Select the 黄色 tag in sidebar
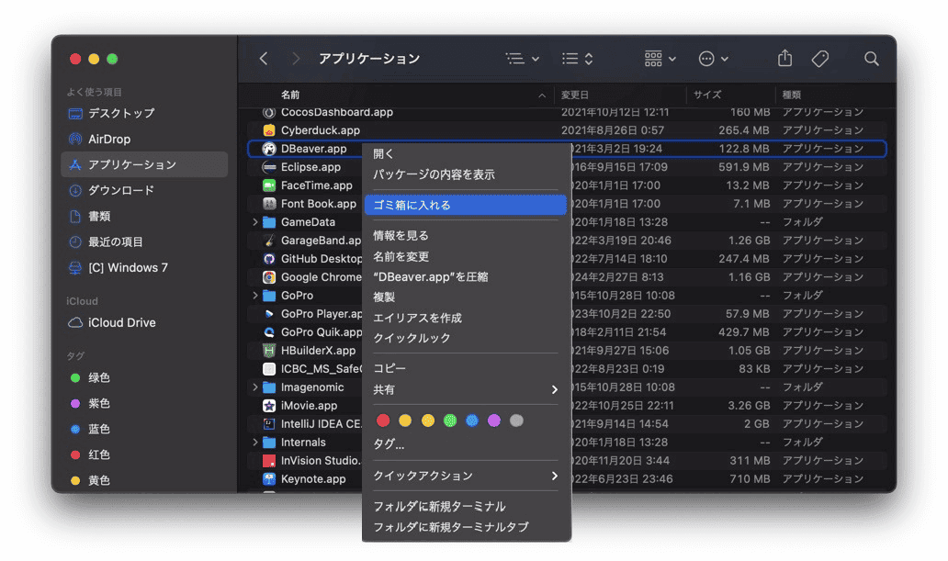 [x=144, y=480]
